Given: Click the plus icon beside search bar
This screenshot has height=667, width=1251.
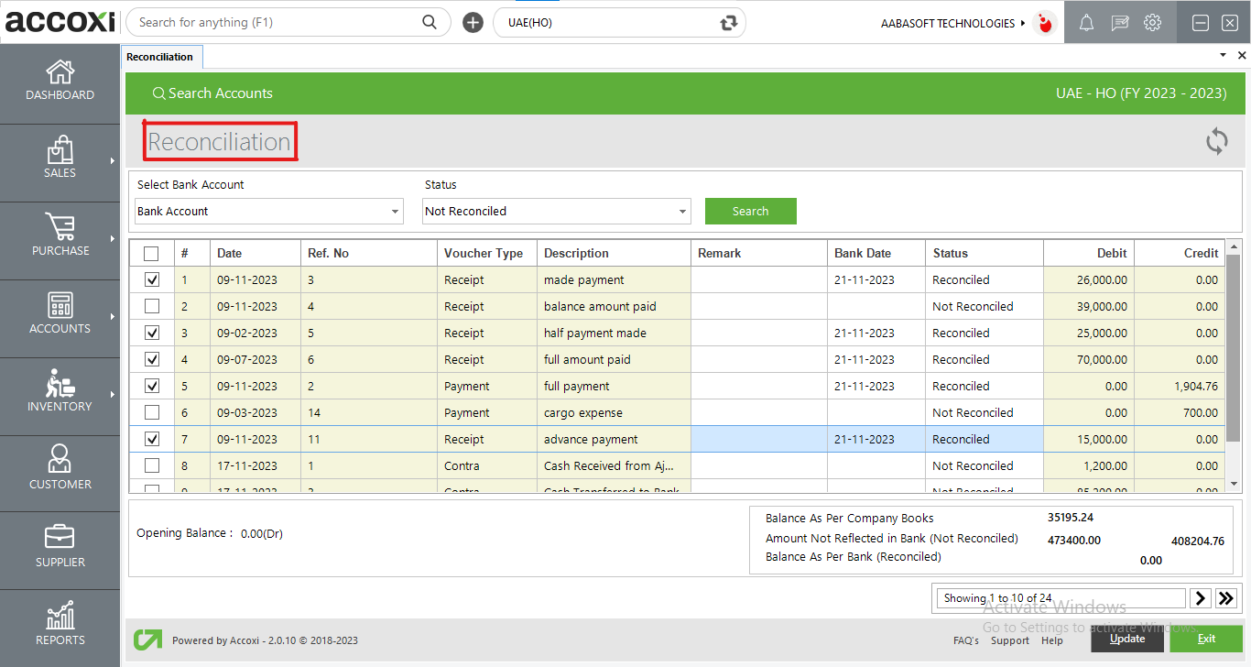Looking at the screenshot, I should (x=473, y=22).
